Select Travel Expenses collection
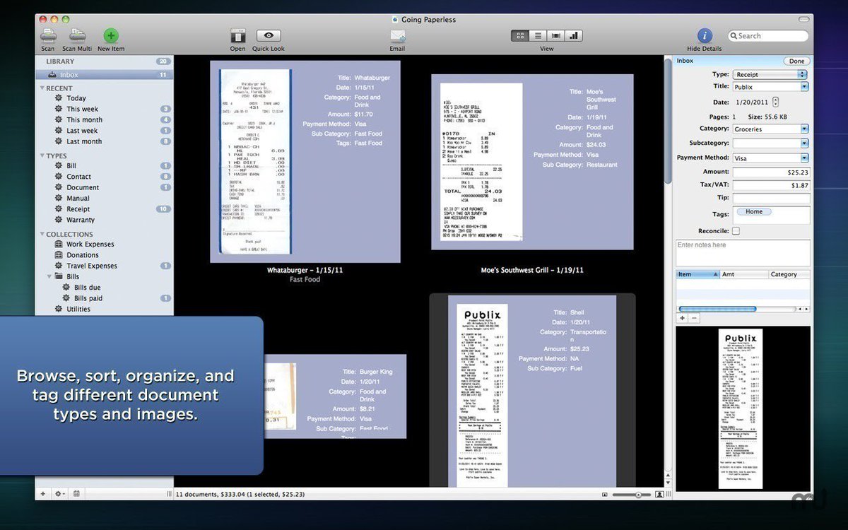Viewport: 848px width, 530px height. (92, 266)
